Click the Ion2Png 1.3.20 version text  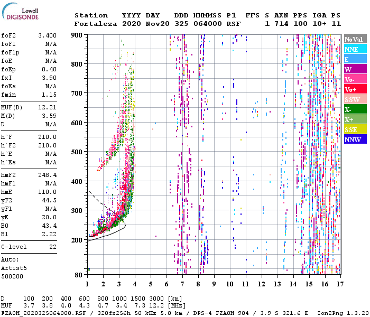tap(343, 313)
